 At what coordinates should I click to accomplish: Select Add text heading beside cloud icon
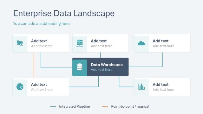click(161, 41)
